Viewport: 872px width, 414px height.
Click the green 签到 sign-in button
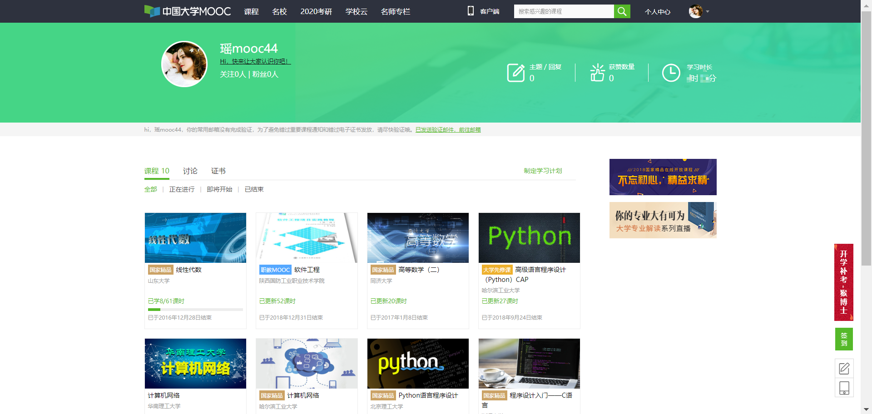tap(844, 339)
